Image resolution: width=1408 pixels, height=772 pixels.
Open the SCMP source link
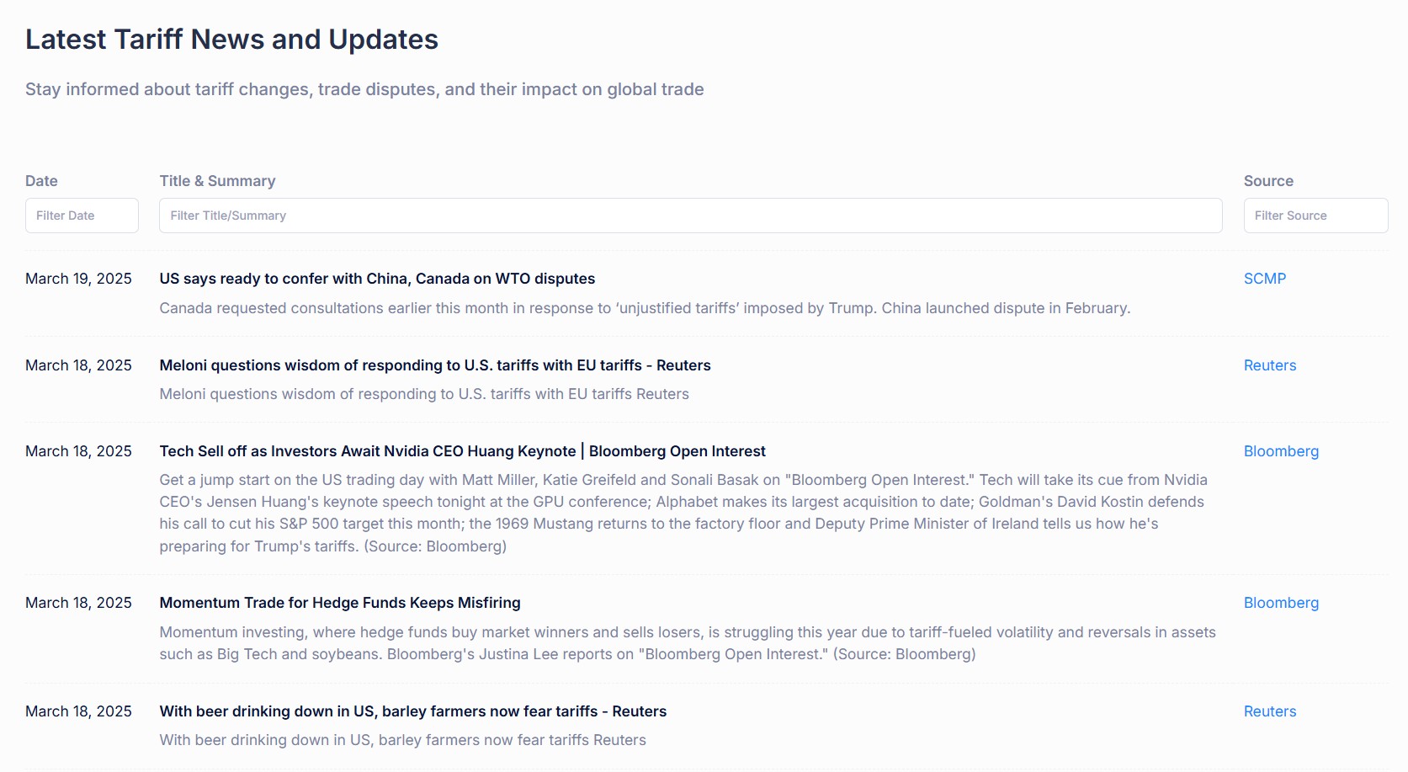(x=1264, y=279)
